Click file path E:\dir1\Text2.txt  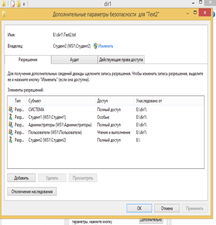65,35
